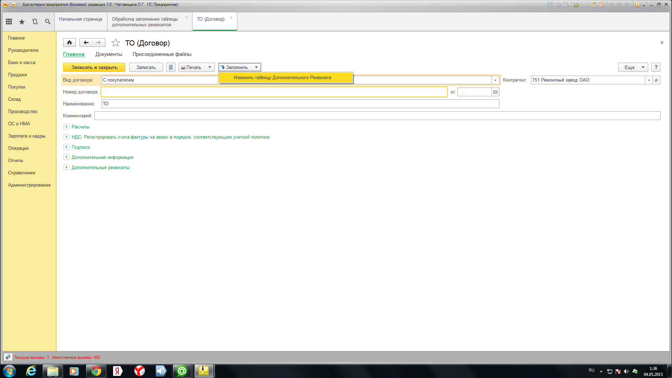Image resolution: width=672 pixels, height=378 pixels.
Task: Open the Вид договора dropdown arrow
Action: [x=495, y=80]
